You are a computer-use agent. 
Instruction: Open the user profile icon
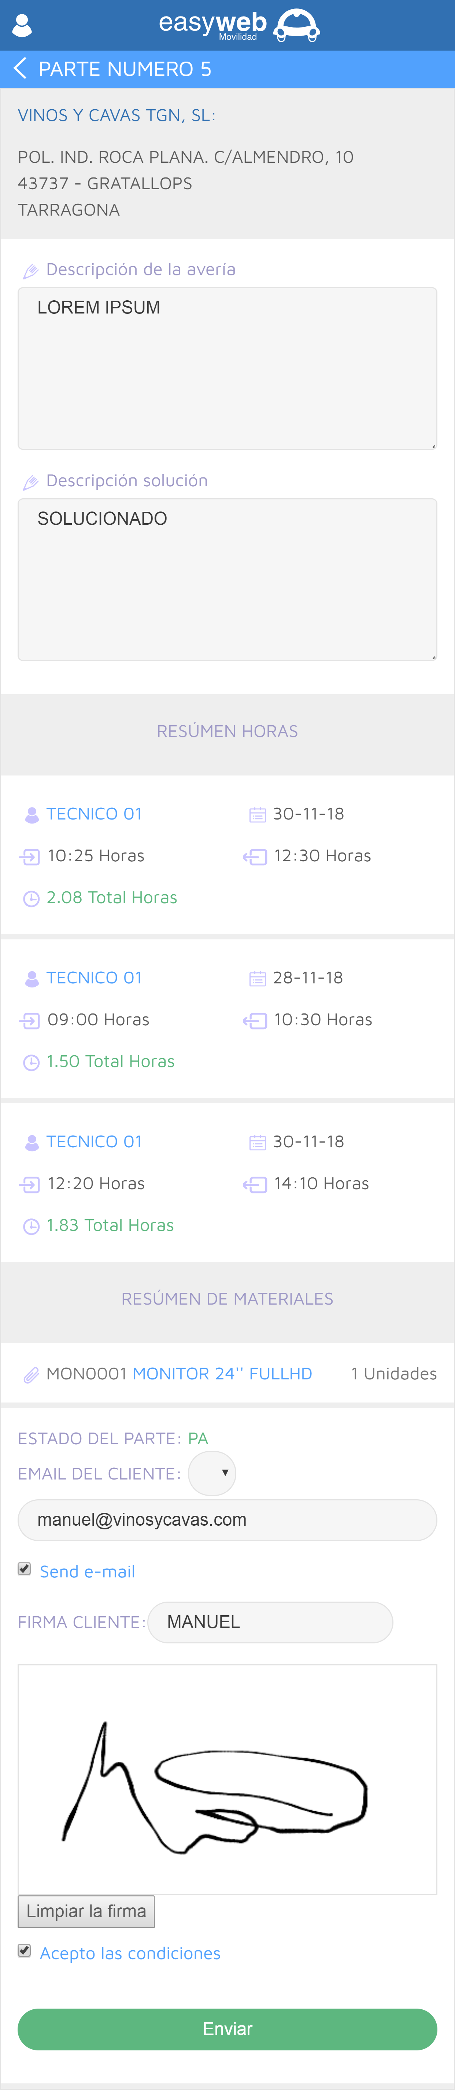click(23, 26)
